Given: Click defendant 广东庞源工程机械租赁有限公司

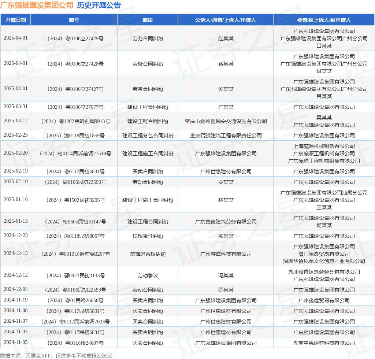Looking at the screenshot, I should click(324, 161).
